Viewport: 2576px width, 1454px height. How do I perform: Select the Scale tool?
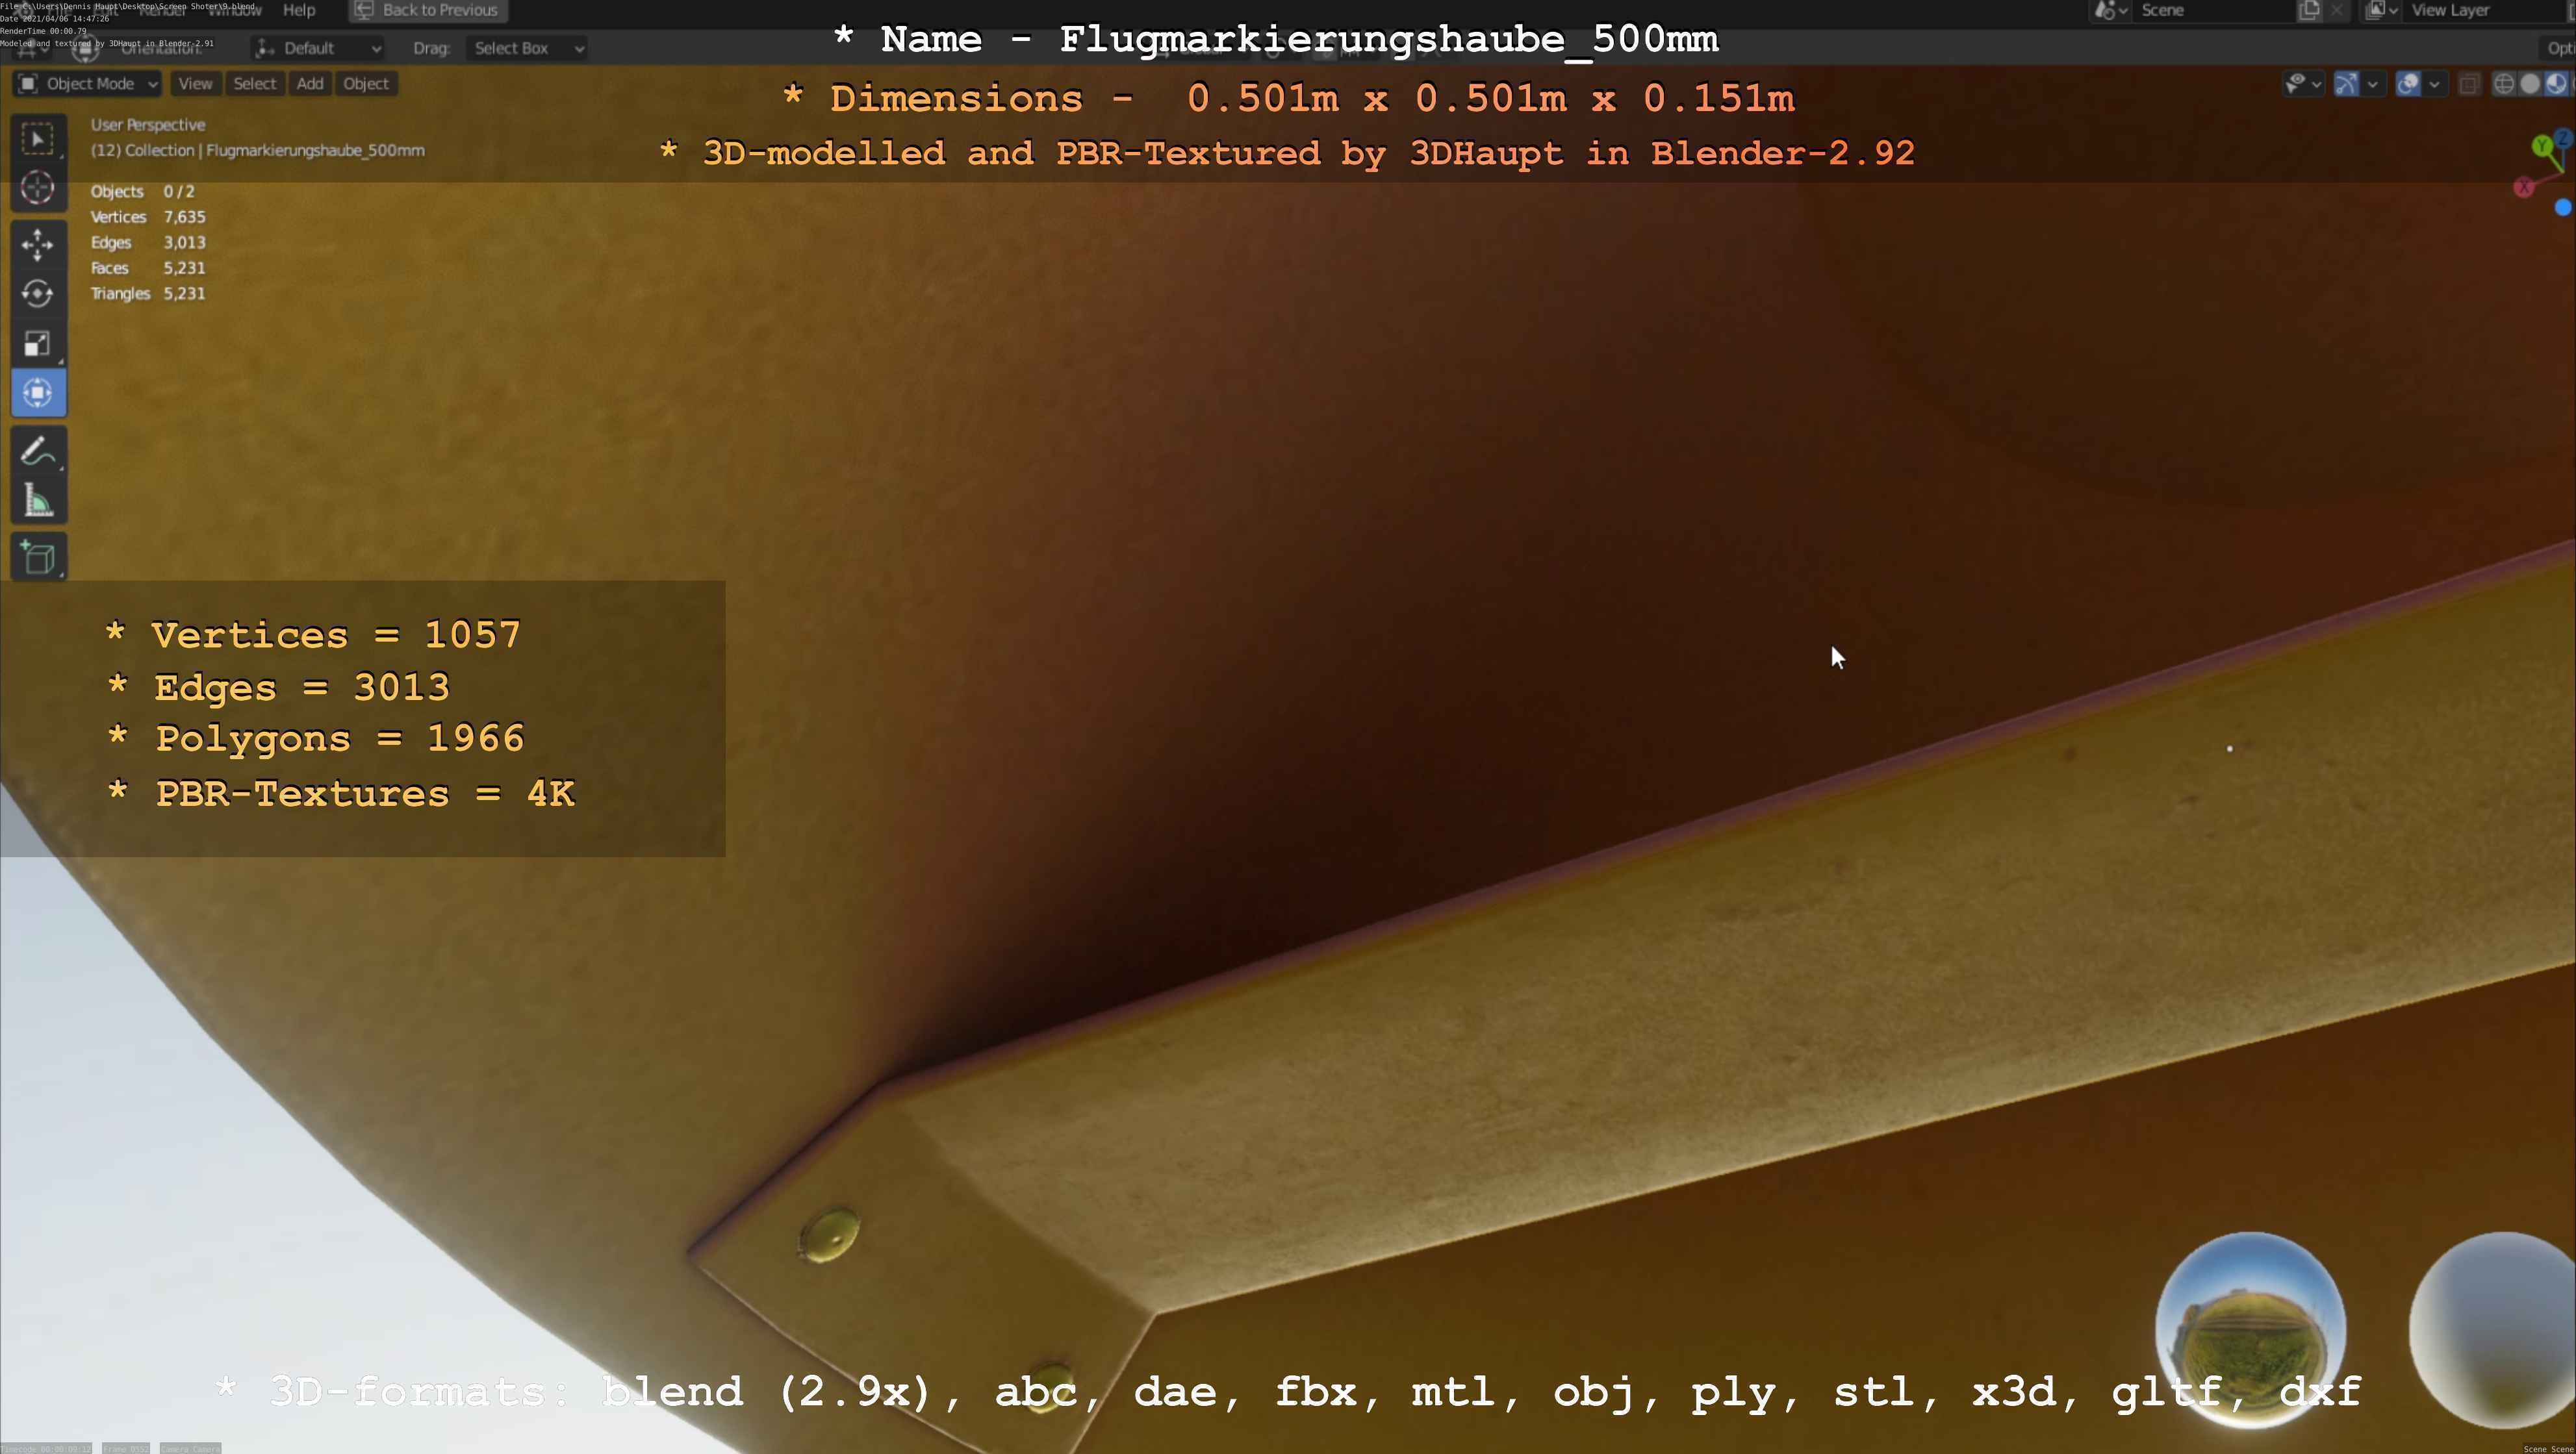(x=38, y=344)
